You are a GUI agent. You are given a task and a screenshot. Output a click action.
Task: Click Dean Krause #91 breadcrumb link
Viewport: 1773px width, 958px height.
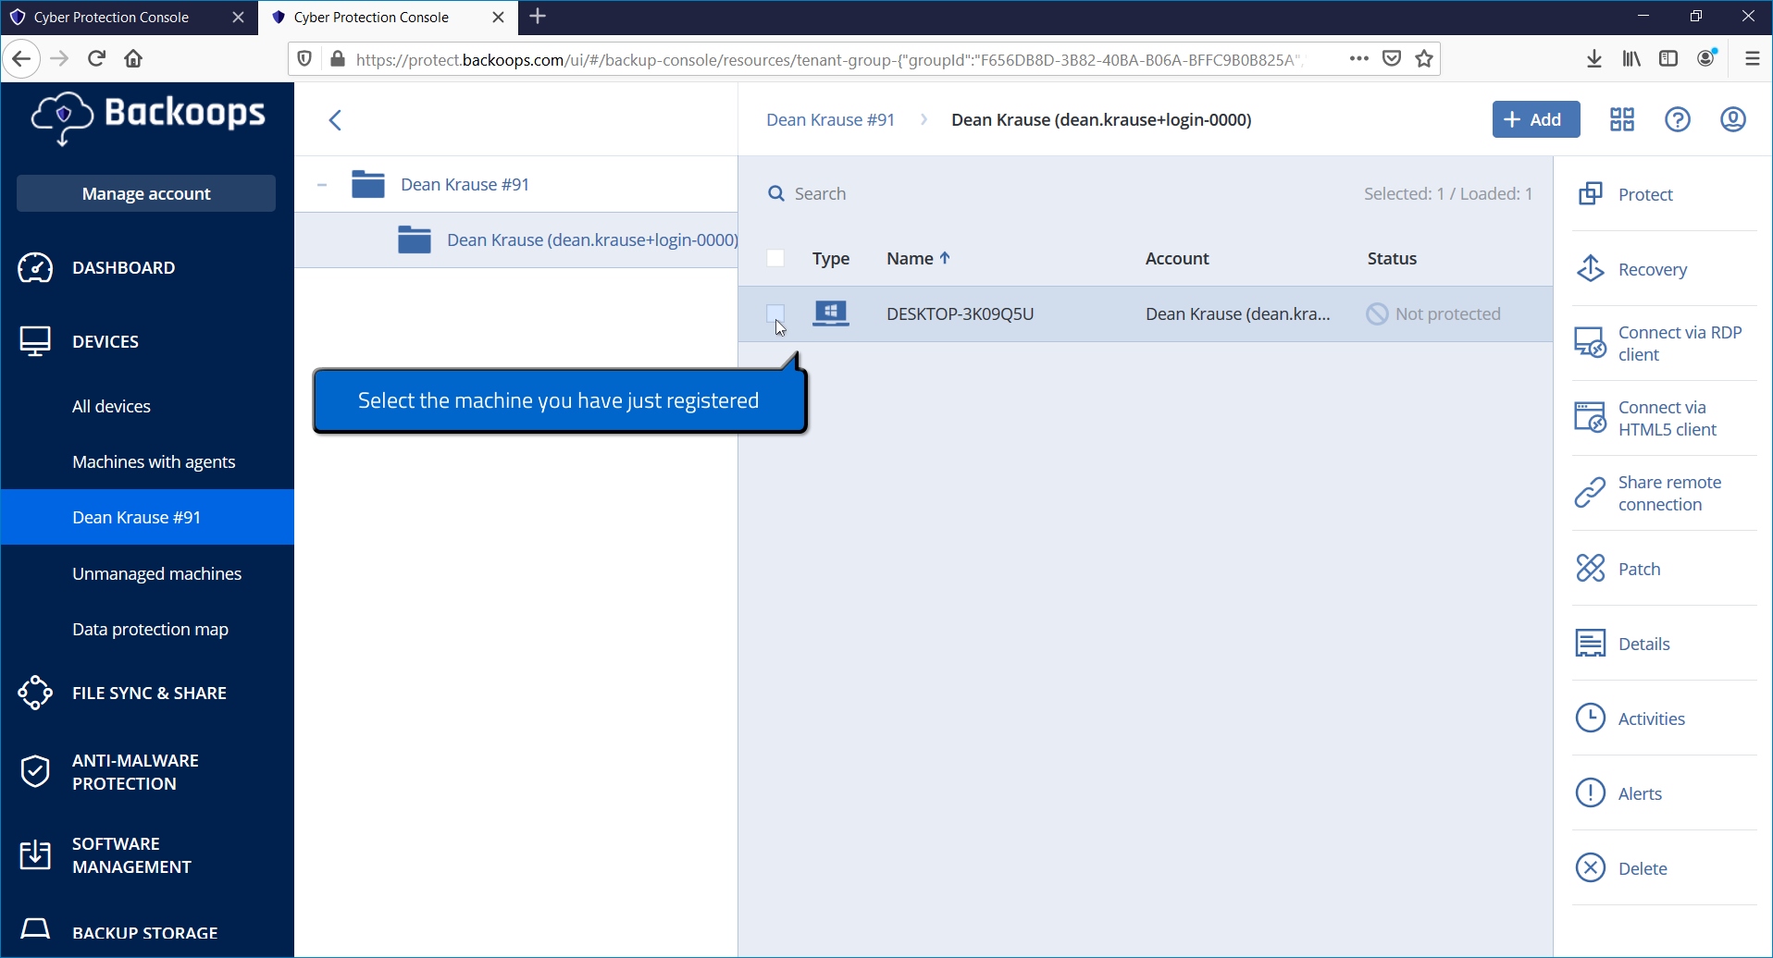pyautogui.click(x=830, y=119)
